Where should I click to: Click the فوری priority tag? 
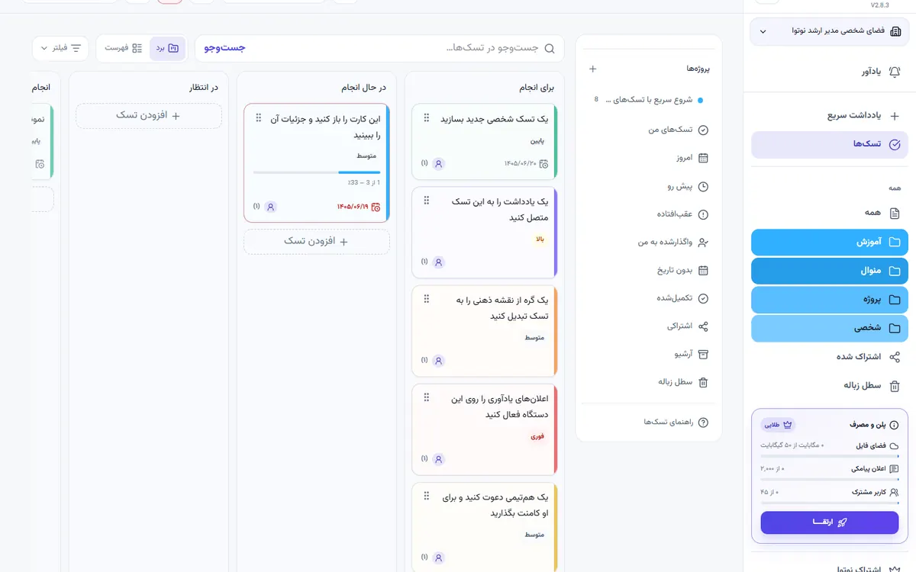537,436
